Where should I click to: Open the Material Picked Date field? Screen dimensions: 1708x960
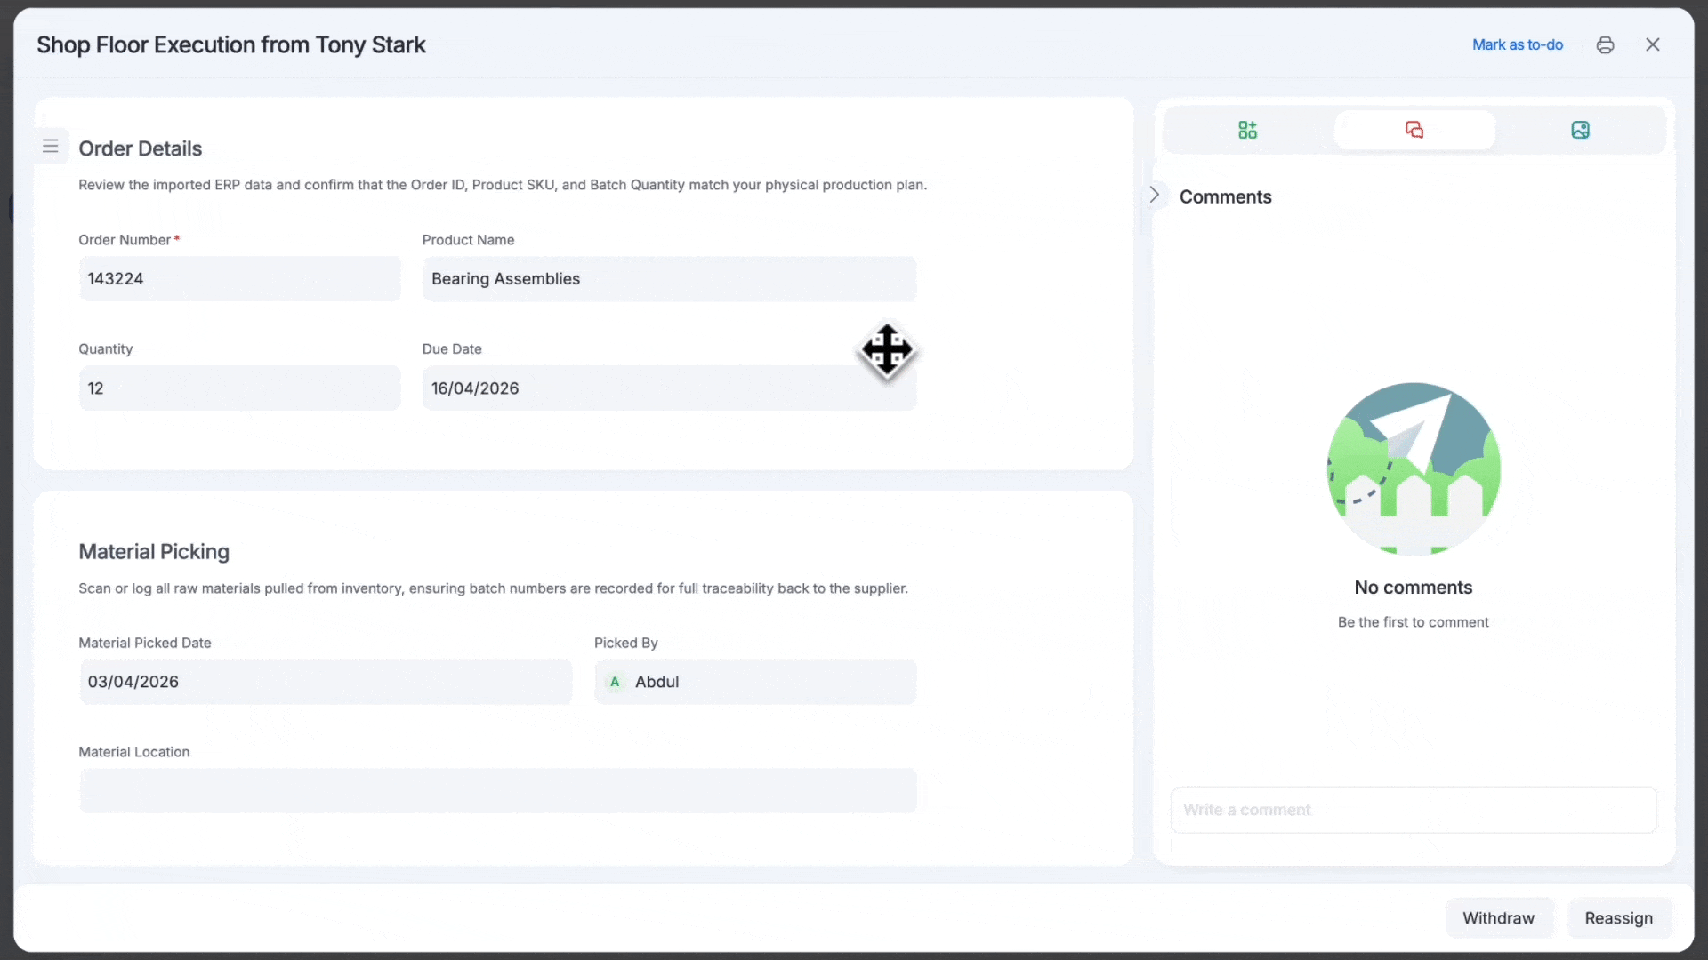pos(326,682)
